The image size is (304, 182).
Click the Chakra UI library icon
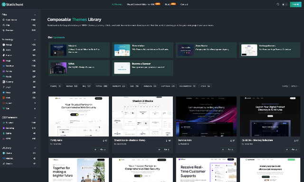click(x=3, y=153)
